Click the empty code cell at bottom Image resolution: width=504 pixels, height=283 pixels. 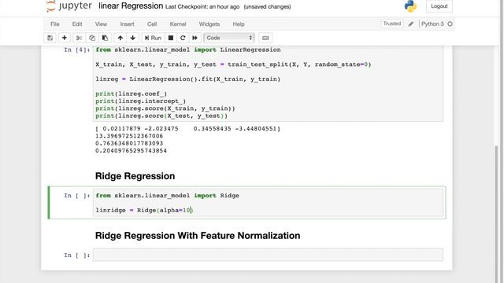tap(268, 255)
